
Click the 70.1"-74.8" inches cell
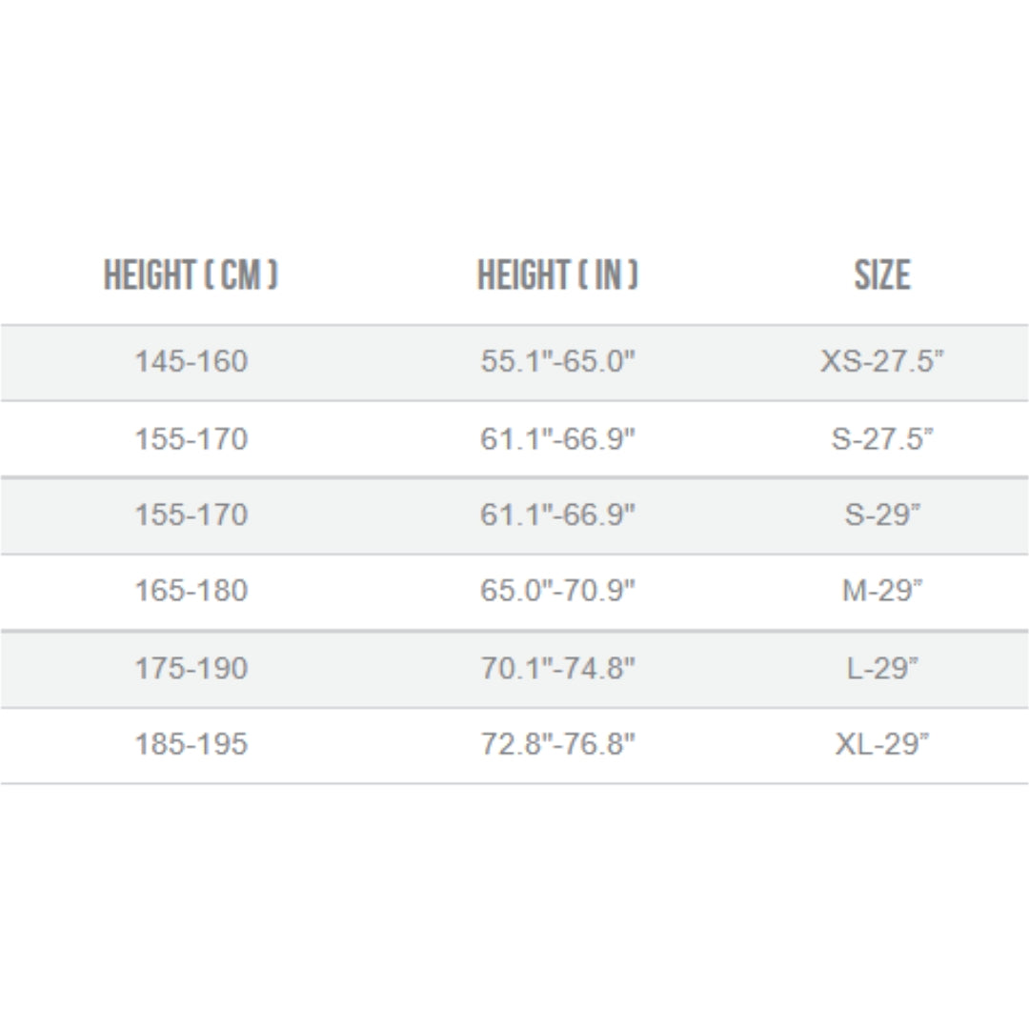[557, 668]
